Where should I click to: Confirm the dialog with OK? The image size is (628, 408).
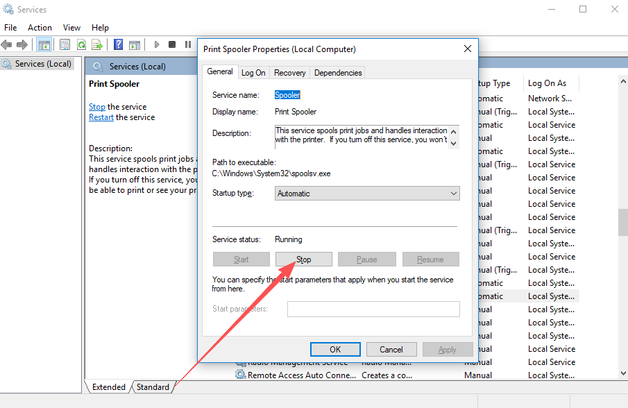[x=335, y=350]
